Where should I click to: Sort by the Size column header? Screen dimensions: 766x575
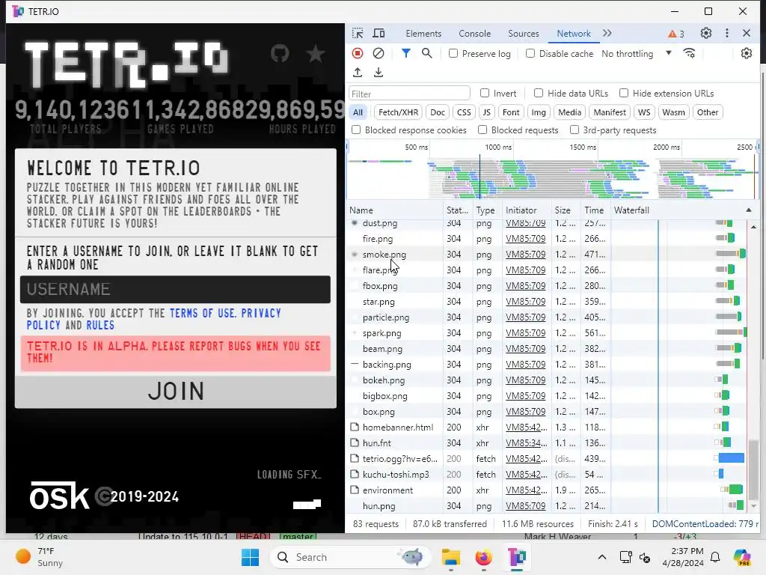click(566, 210)
